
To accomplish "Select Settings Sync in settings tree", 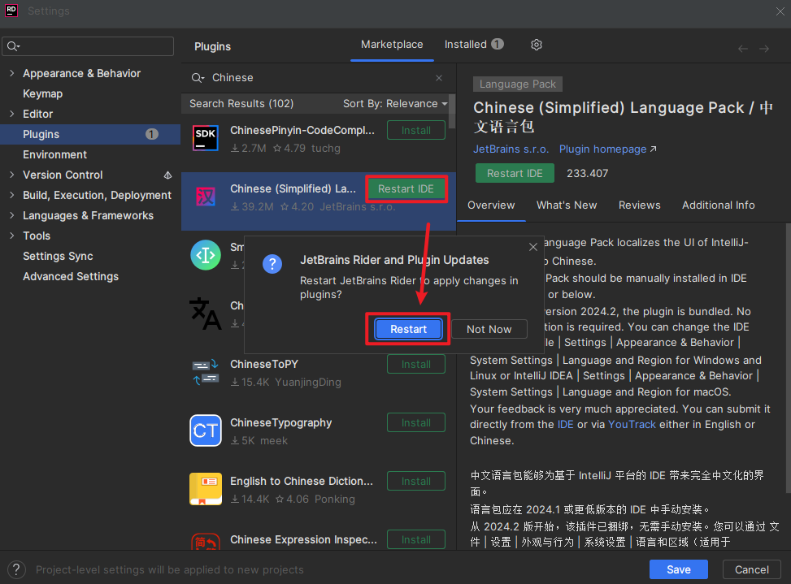I will pyautogui.click(x=58, y=256).
